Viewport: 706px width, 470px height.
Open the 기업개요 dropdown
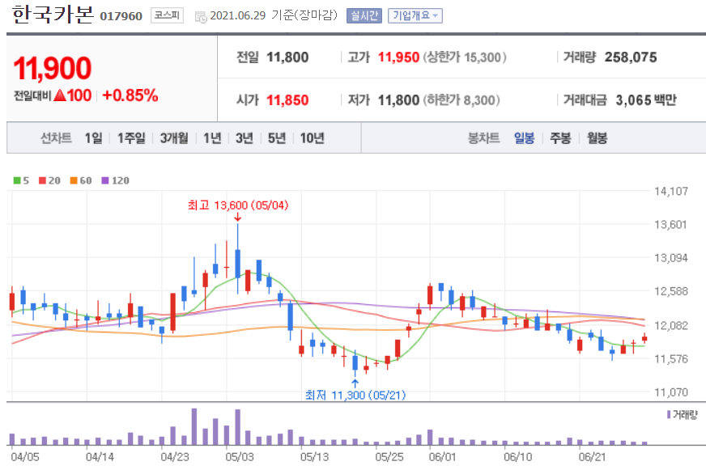(x=415, y=15)
